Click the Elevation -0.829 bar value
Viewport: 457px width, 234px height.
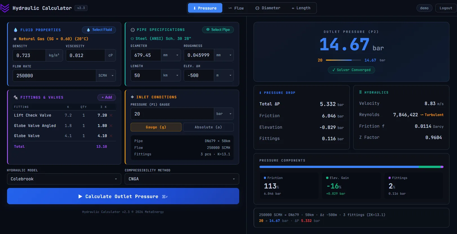pos(331,128)
